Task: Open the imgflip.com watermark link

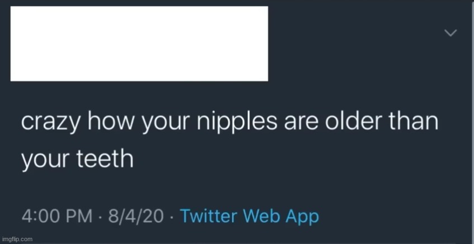Action: tap(17, 239)
